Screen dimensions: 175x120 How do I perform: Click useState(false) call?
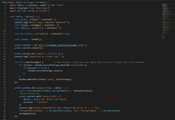click(60, 34)
